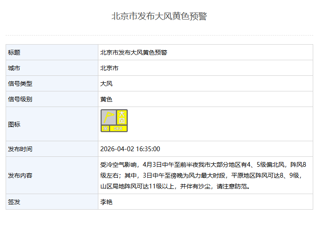Select the 图标 row label
Viewport: 321px width, 227px height.
pyautogui.click(x=14, y=124)
